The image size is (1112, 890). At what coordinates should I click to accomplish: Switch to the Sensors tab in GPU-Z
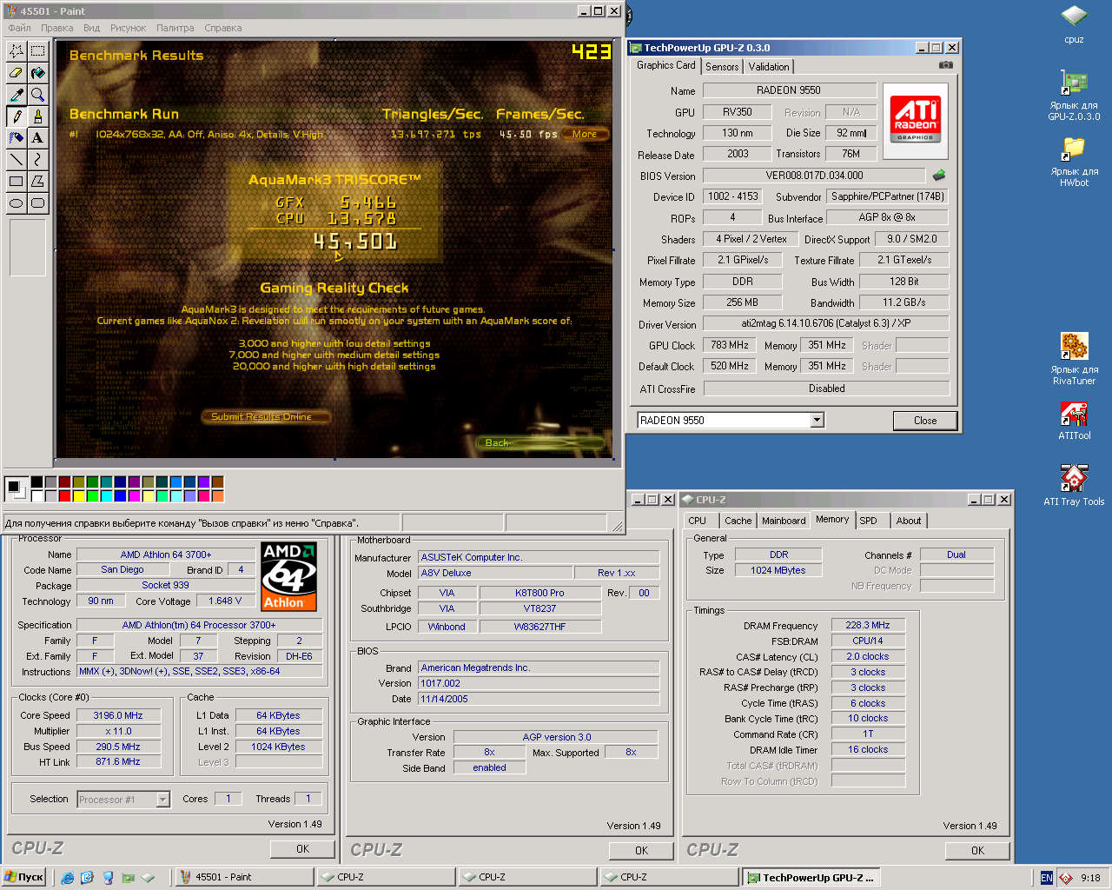pyautogui.click(x=722, y=67)
